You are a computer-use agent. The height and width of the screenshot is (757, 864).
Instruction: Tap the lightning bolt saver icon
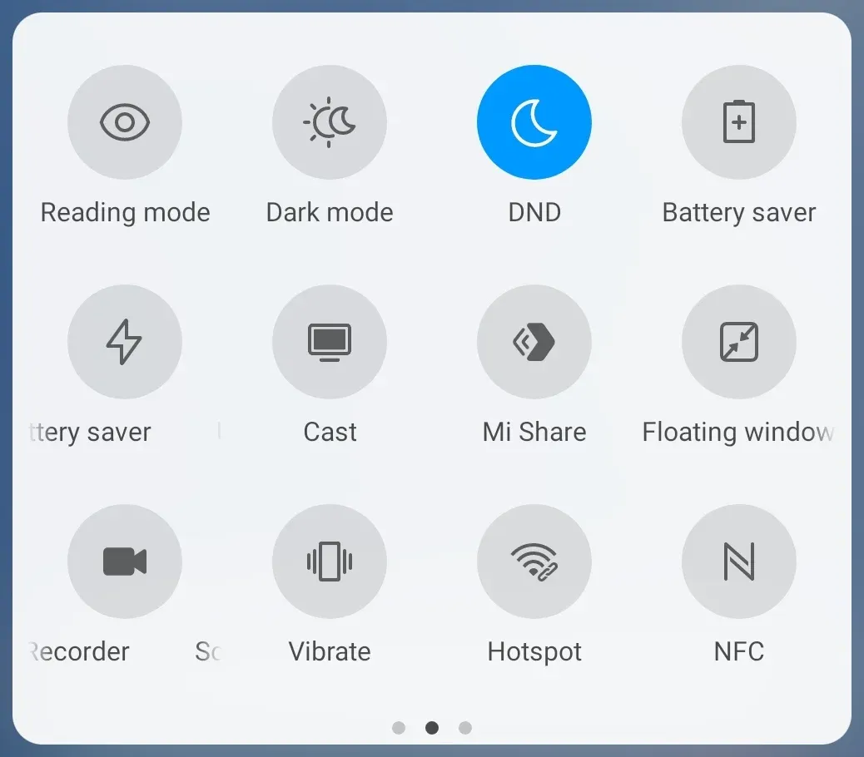coord(125,342)
